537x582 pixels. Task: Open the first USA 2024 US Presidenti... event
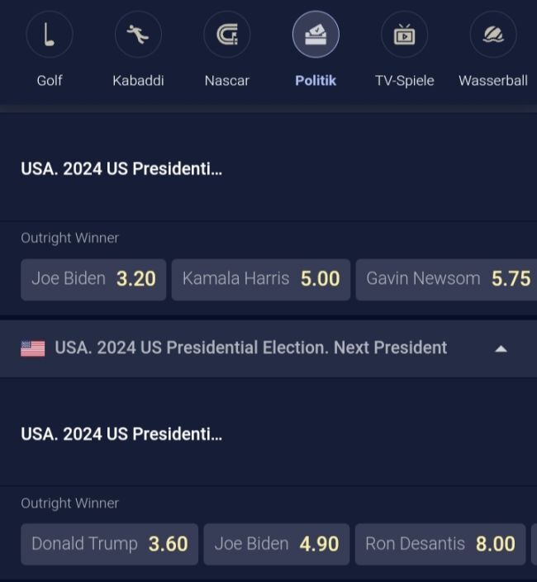pos(121,168)
